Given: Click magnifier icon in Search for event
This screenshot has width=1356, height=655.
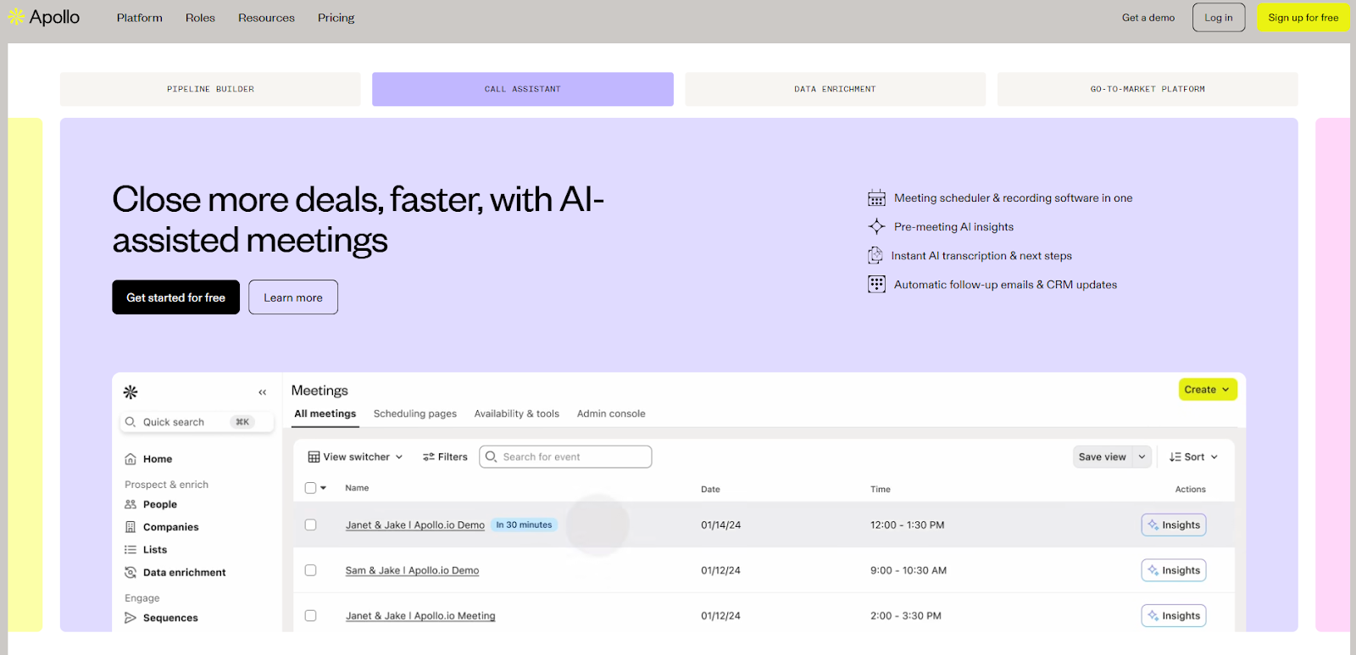Looking at the screenshot, I should click(491, 457).
